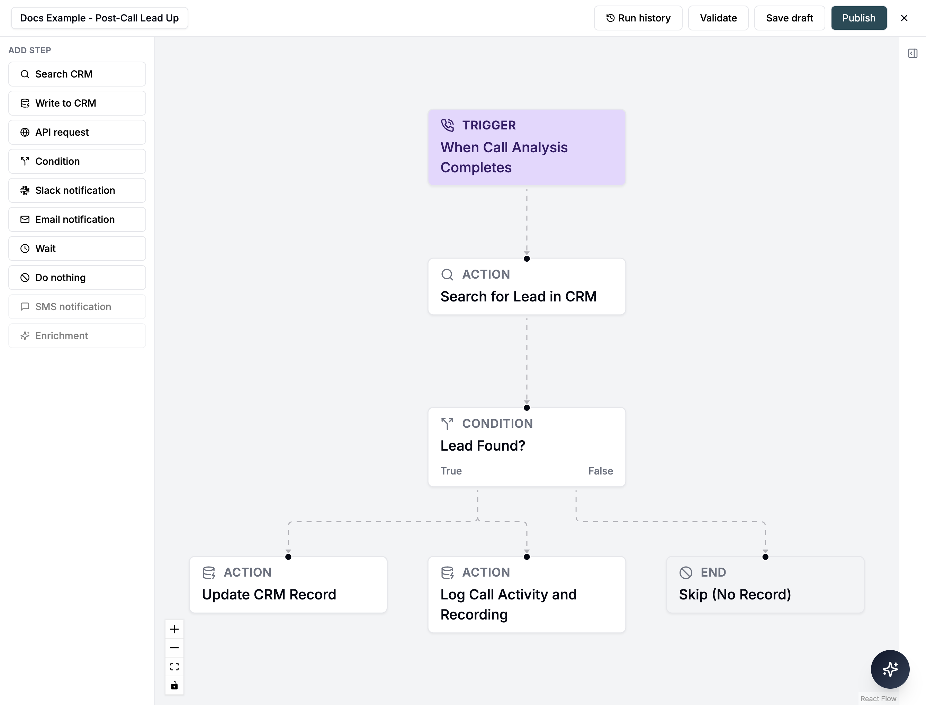Click the magnifier icon on Search for Lead node
Viewport: 926px width, 705px height.
pos(448,274)
